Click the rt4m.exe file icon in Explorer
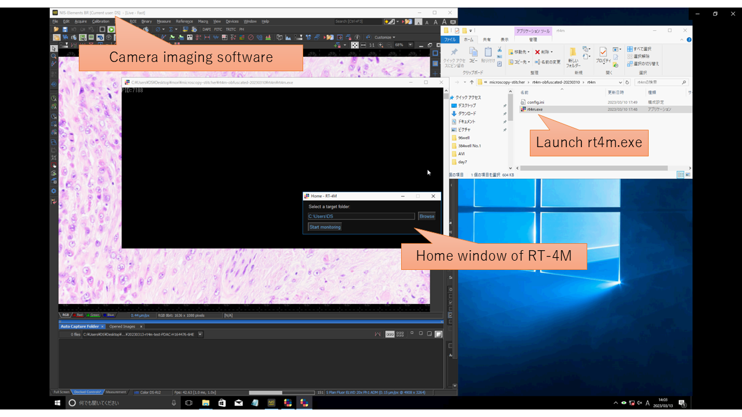 pos(523,109)
